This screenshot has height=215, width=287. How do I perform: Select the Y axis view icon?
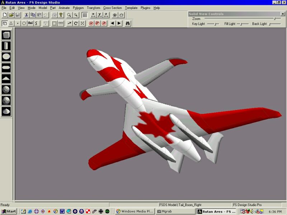pos(100,15)
